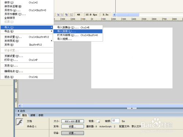Choose 打印(P)... menu item
Image resolution: width=183 pixels, height=137 pixels.
[x=27, y=60]
